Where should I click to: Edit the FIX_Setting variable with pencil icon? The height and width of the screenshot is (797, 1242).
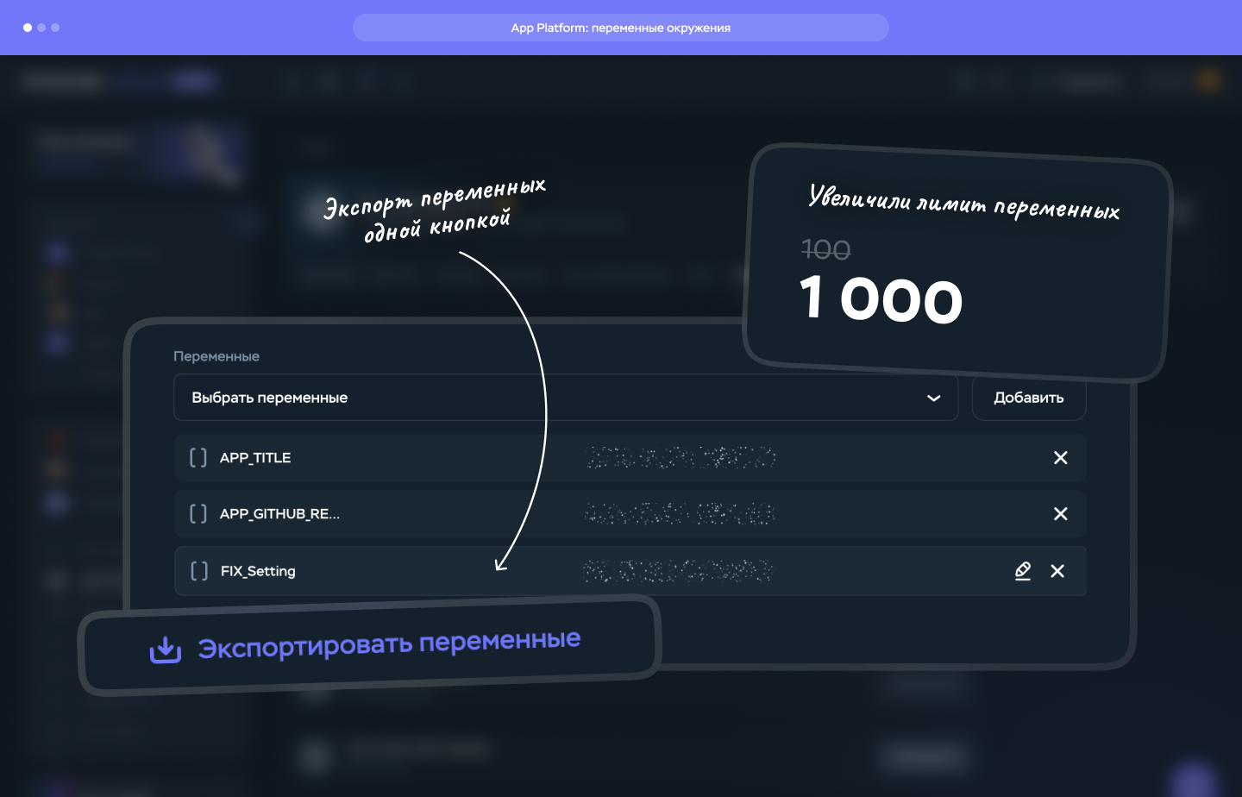click(1023, 571)
